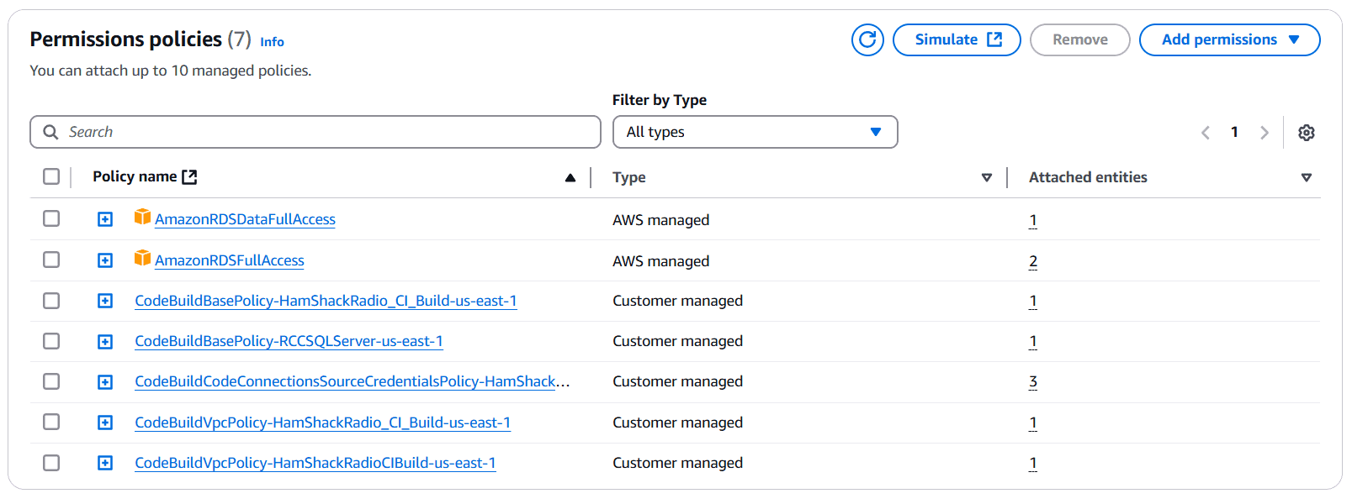This screenshot has width=1352, height=504.
Task: Click attached entities count 2 for AmazonRDSFullAccess
Action: pos(1033,261)
